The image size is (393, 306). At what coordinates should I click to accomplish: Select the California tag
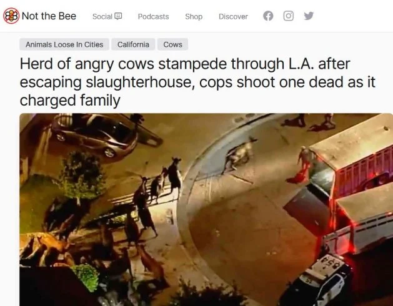133,44
